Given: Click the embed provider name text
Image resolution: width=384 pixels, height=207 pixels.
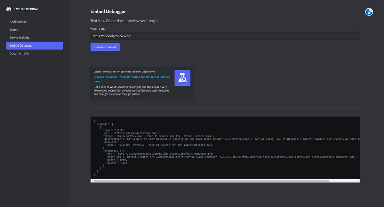Looking at the screenshot, I should point(124,72).
